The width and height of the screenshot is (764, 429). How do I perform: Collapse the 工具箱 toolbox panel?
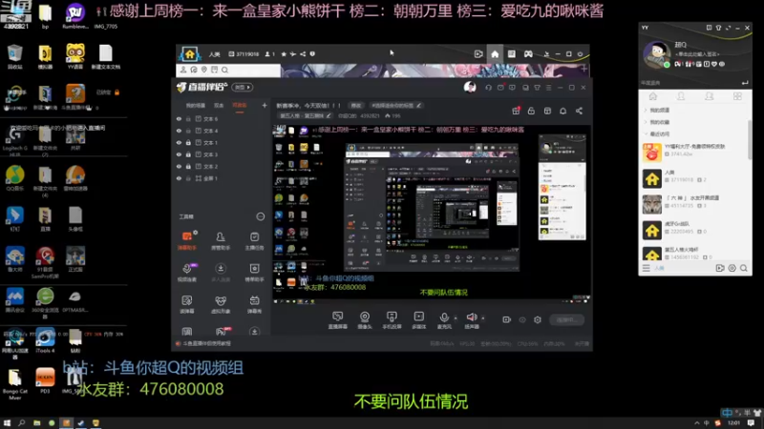click(260, 216)
